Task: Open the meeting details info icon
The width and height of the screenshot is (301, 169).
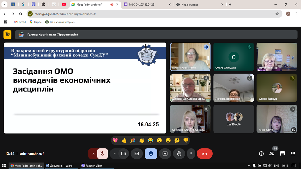Action: pyautogui.click(x=261, y=154)
